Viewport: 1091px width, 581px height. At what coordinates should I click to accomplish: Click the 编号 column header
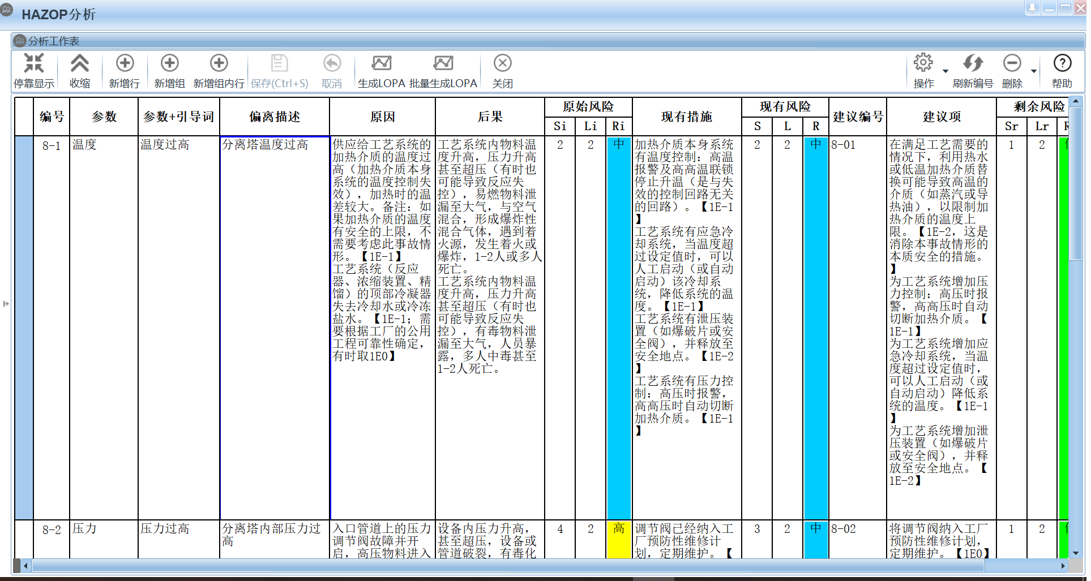[x=52, y=117]
